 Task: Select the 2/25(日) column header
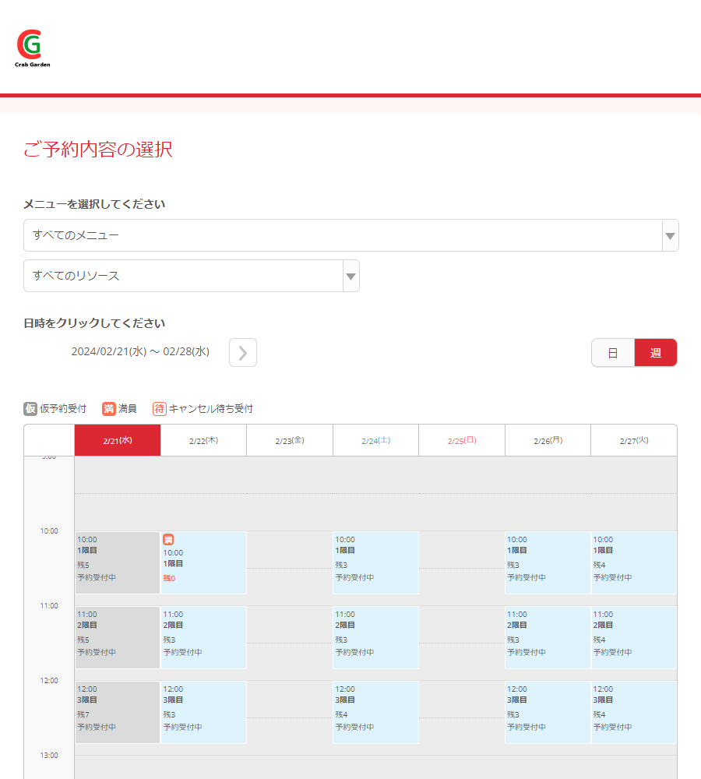pyautogui.click(x=462, y=440)
